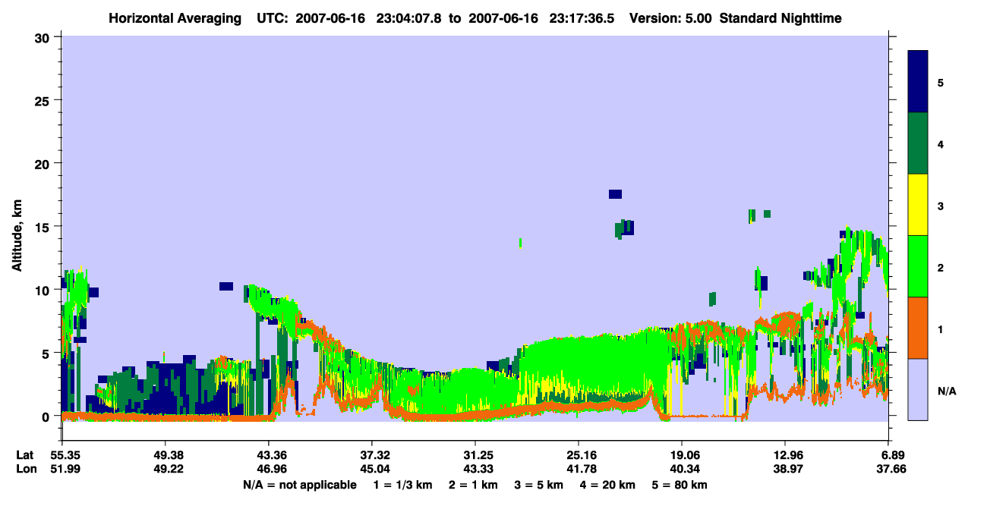Click 'Version: 5.00' in the title
Screen dimensions: 987x506
pos(670,17)
